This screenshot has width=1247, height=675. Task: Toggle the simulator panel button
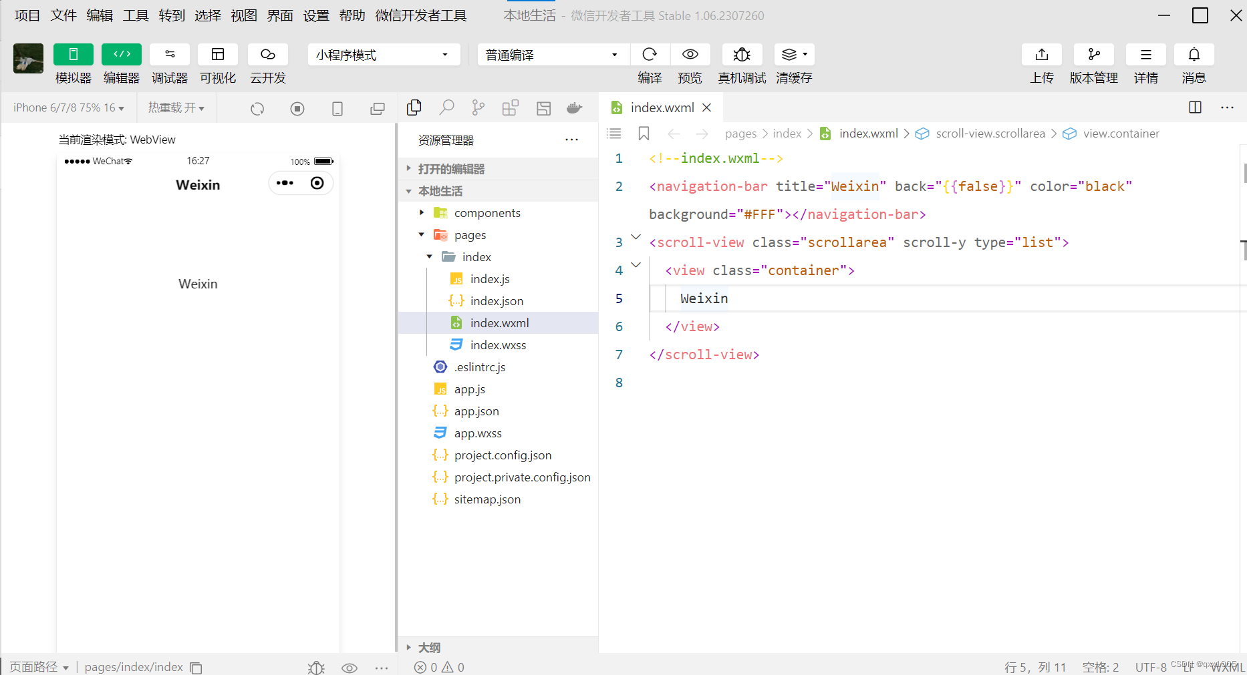click(x=74, y=55)
